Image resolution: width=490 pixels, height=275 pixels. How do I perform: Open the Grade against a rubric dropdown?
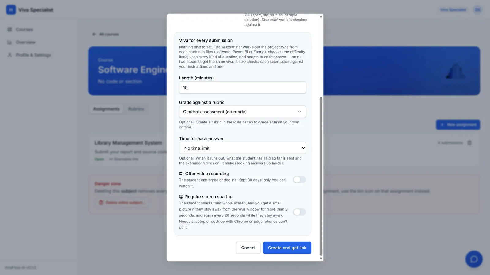[243, 112]
